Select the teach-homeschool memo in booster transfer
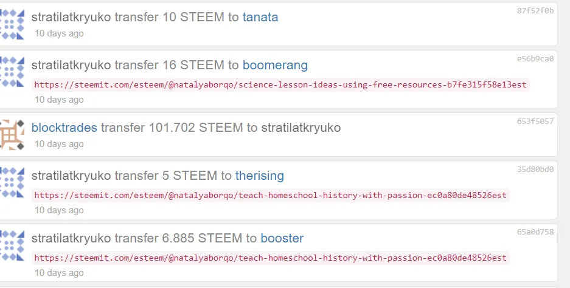The image size is (570, 288). tap(271, 258)
